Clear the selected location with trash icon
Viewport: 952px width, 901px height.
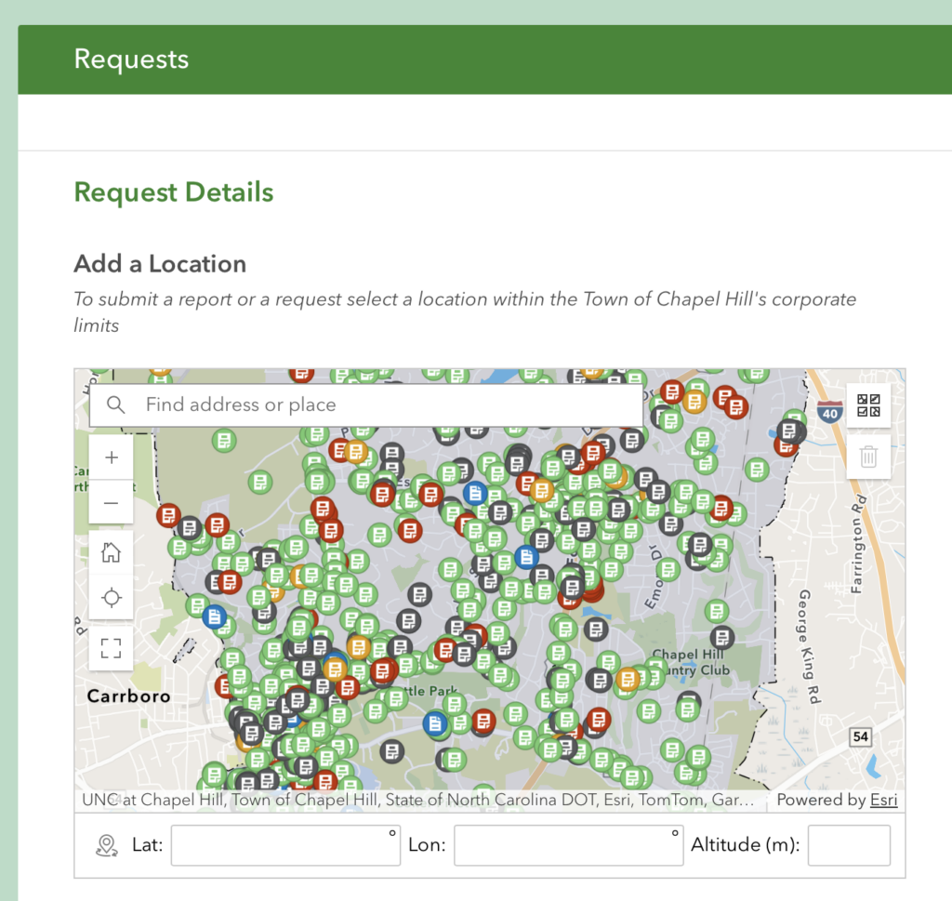868,457
